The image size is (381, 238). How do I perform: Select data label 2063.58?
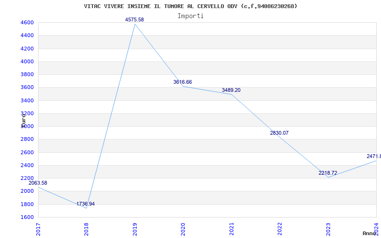click(38, 183)
